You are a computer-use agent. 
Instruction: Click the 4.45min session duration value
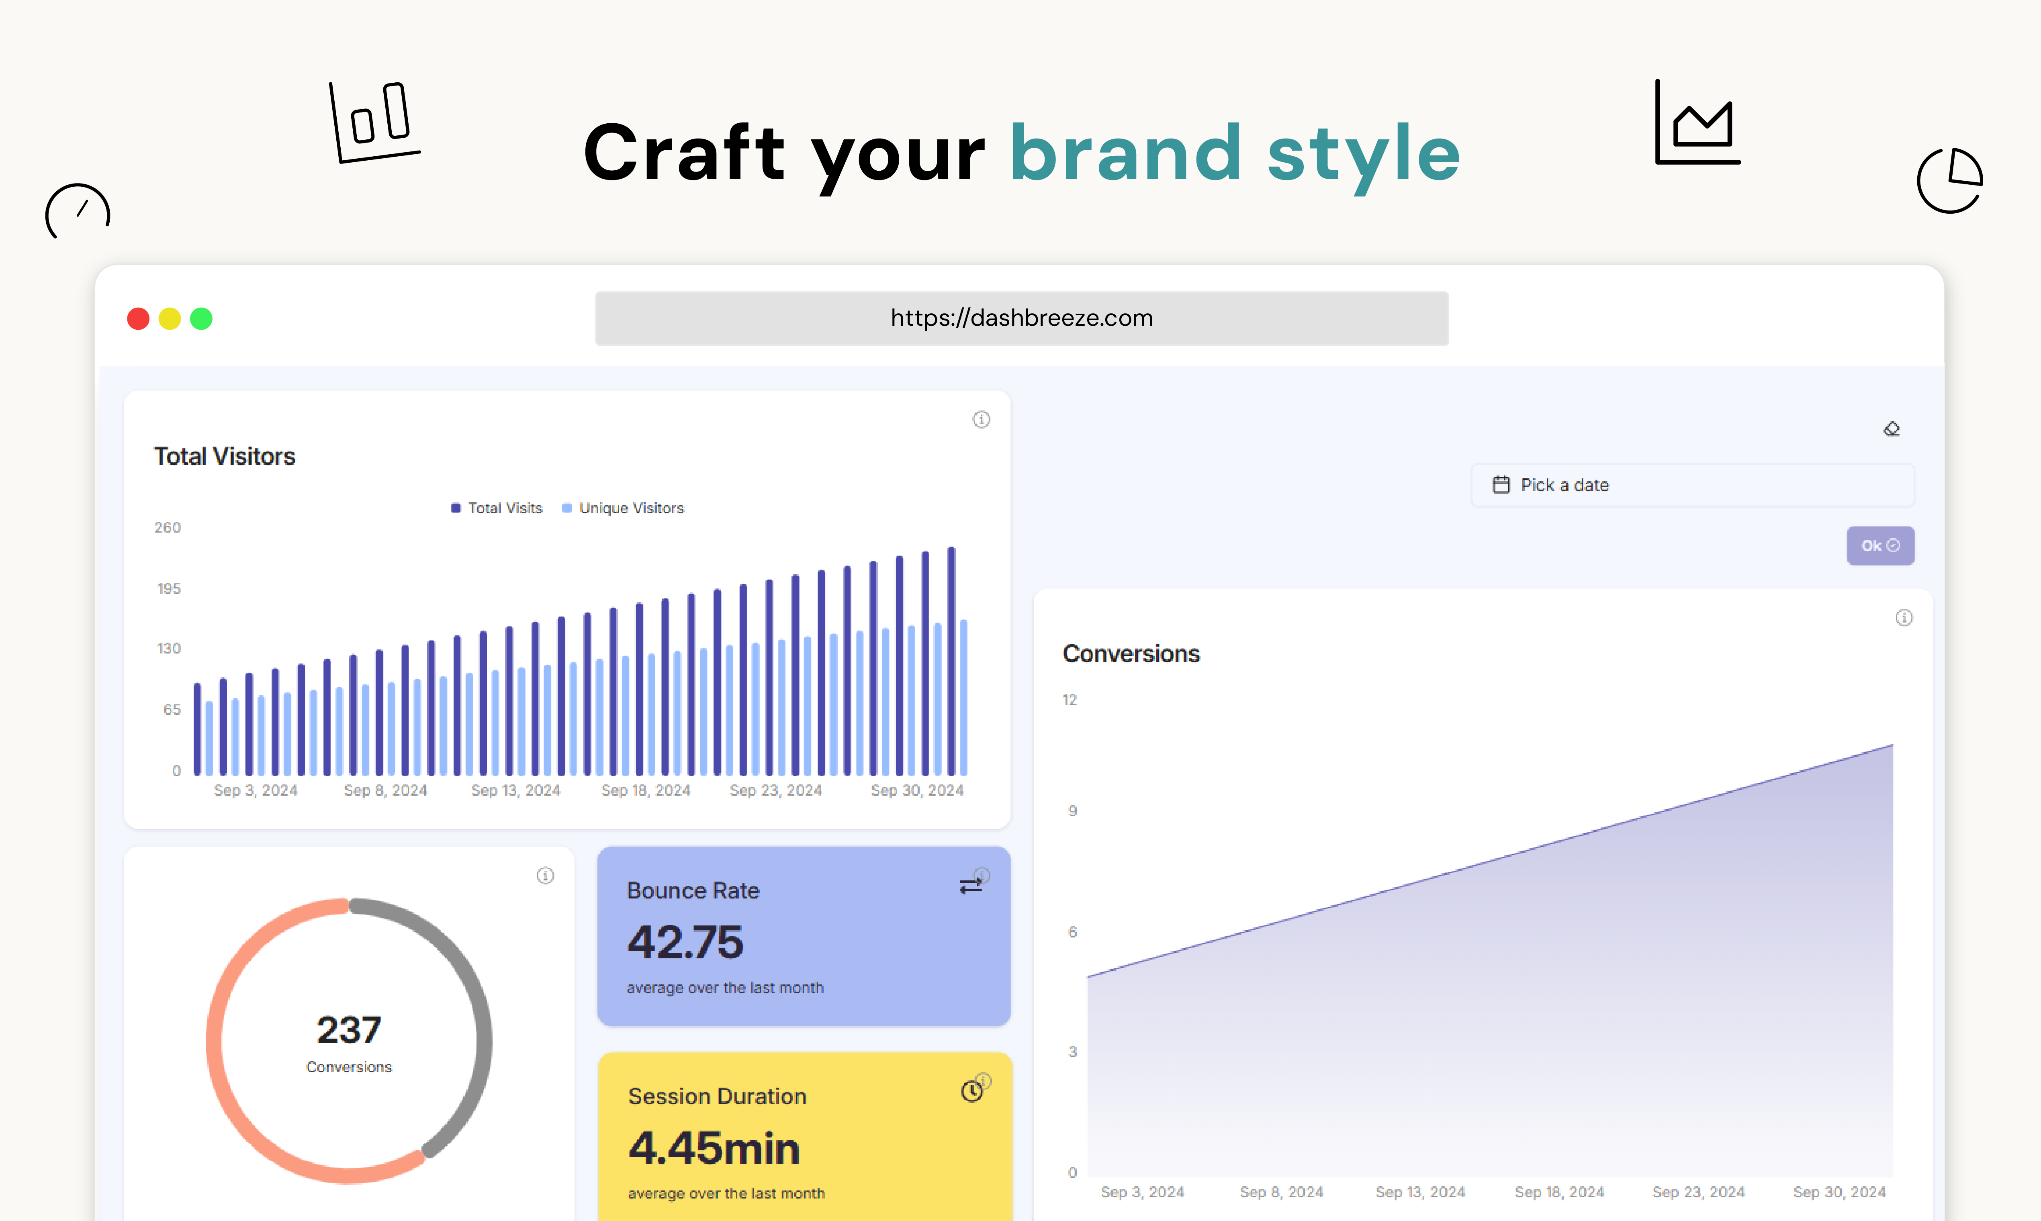714,1148
